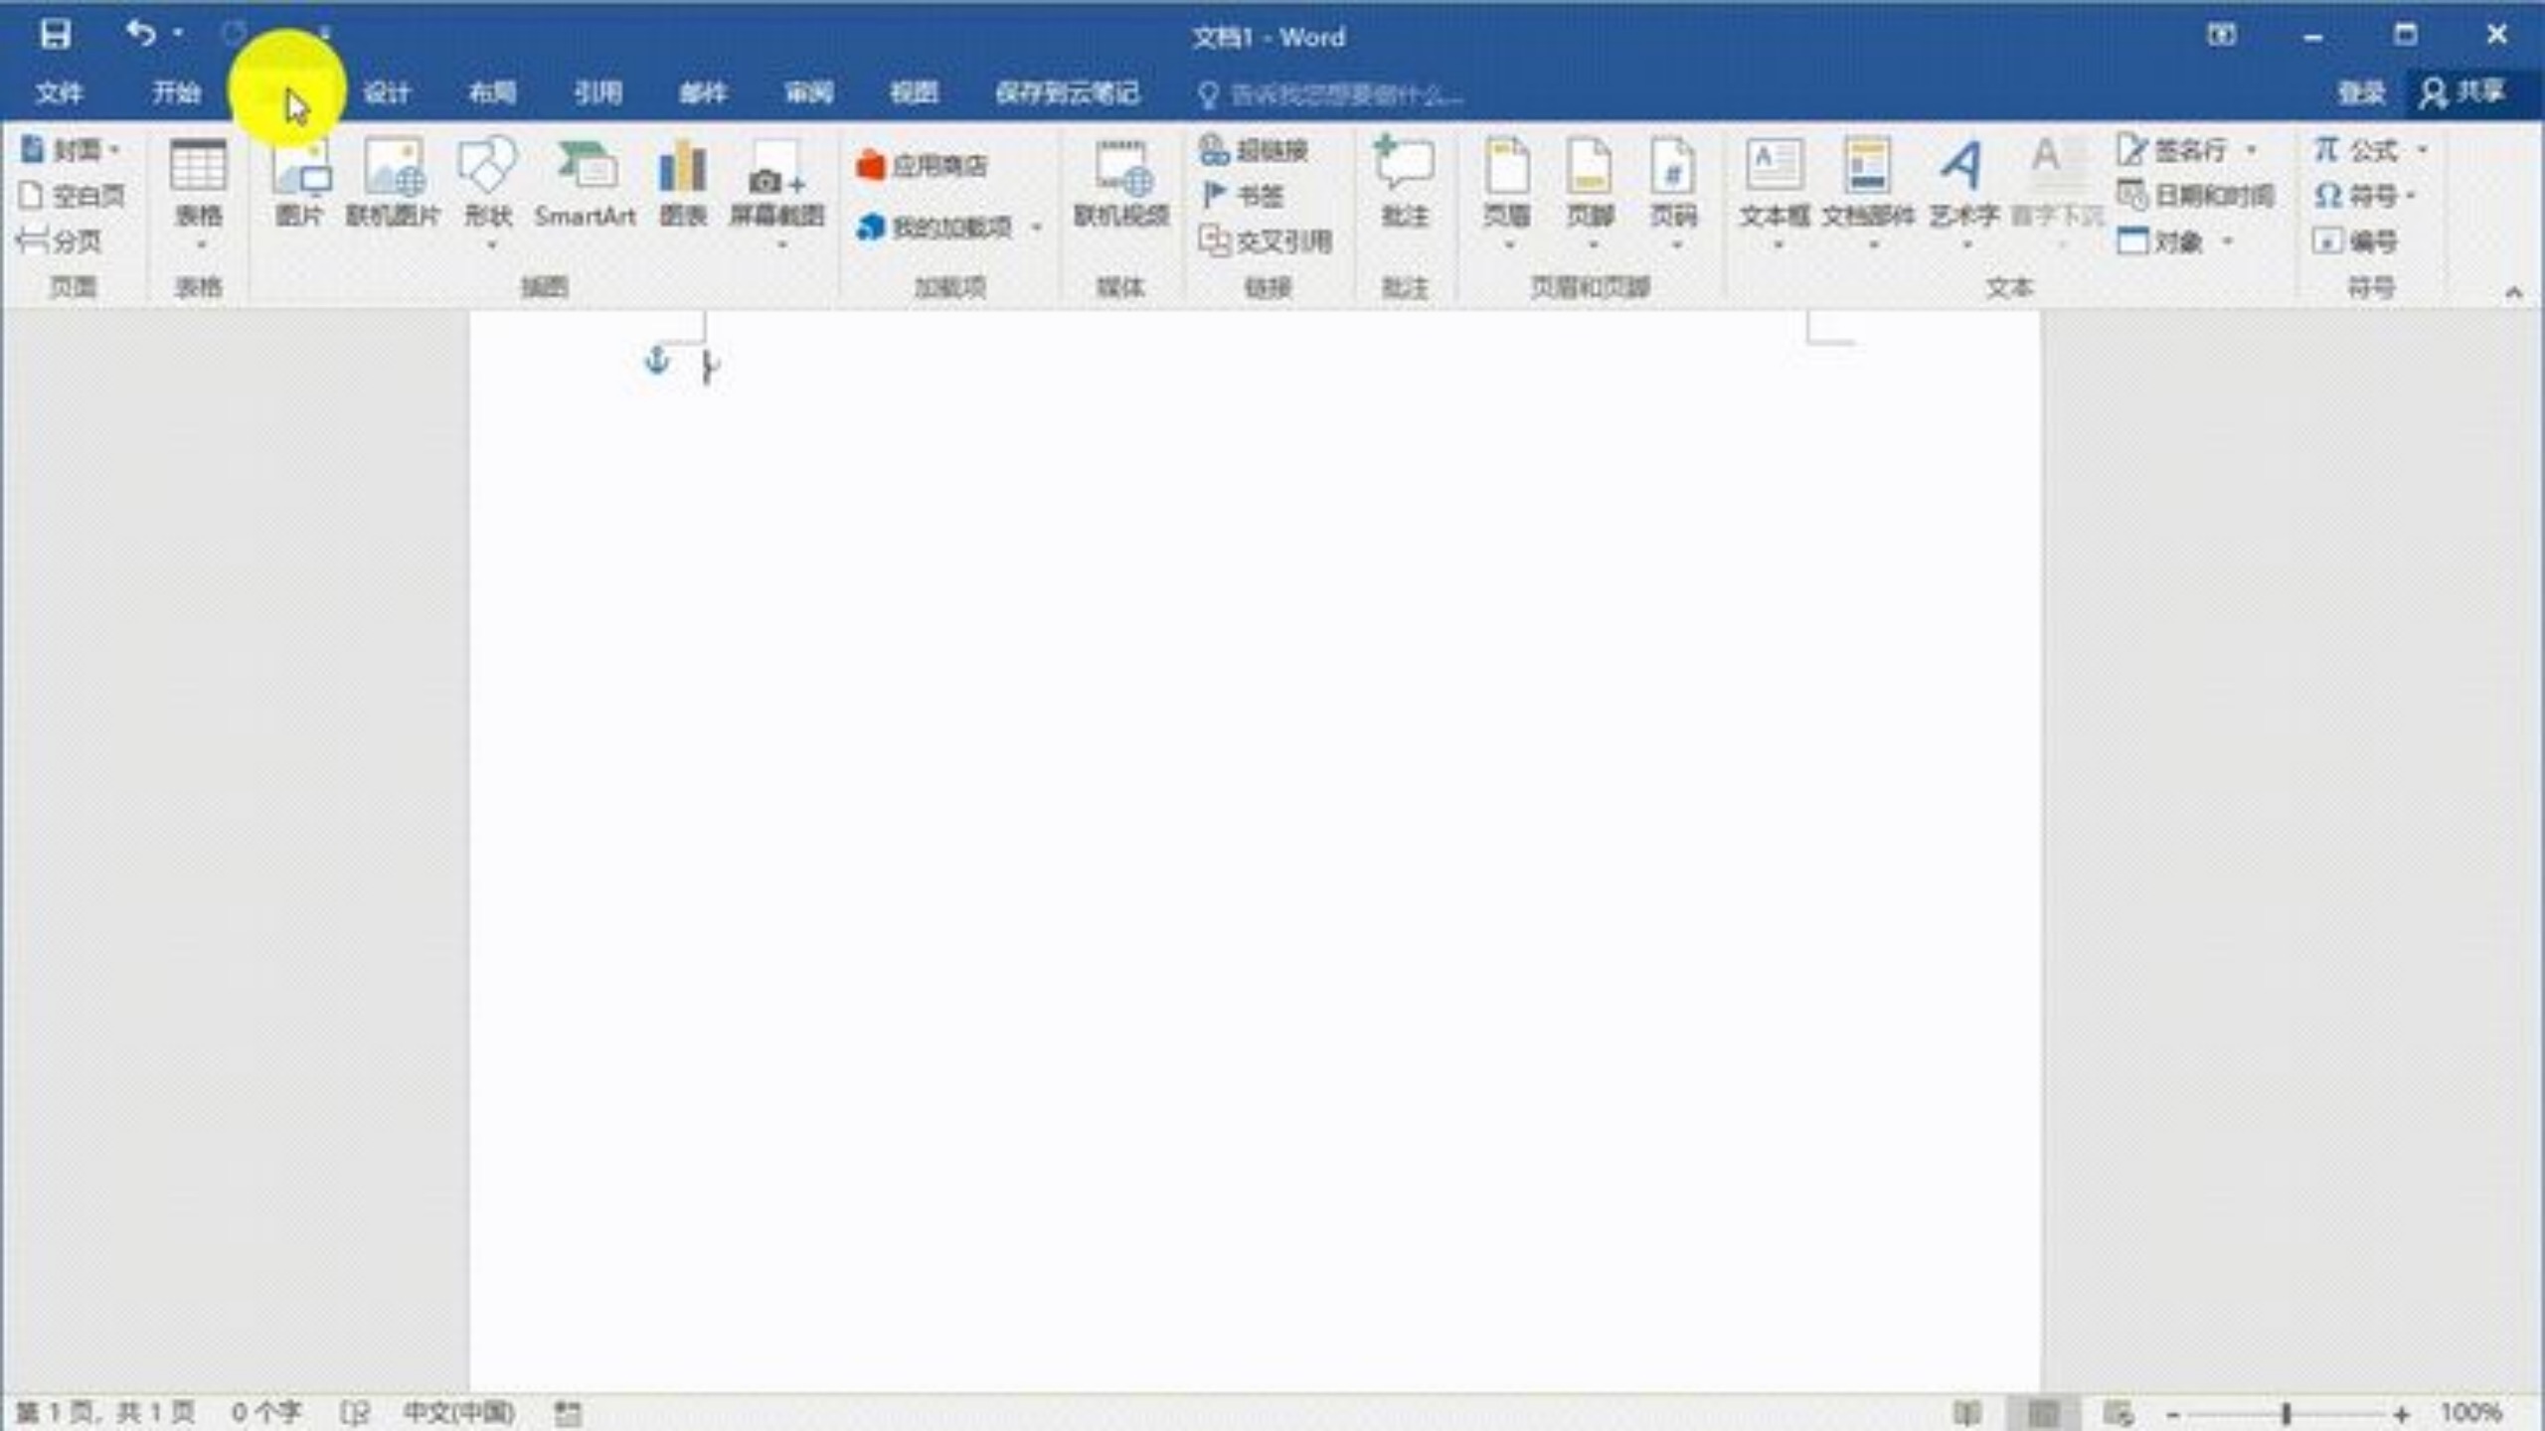Insert a cover page (封面)
This screenshot has height=1431, width=2545.
coord(70,150)
